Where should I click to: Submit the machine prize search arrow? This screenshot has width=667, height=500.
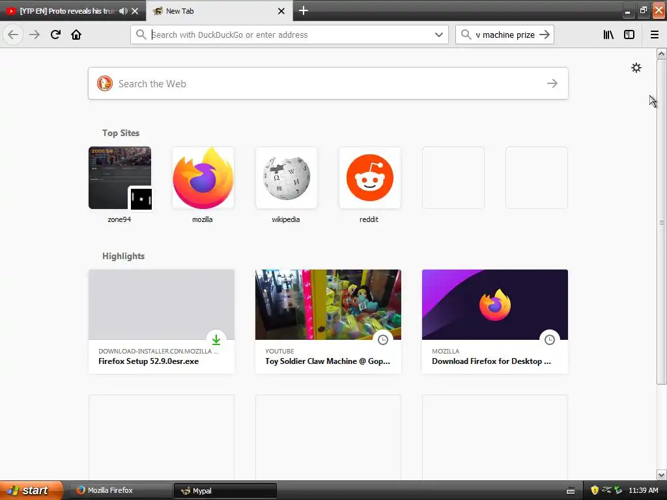tap(545, 35)
